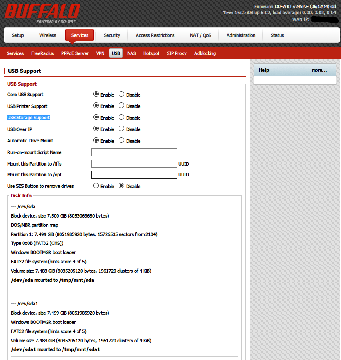This screenshot has height=360, width=341.
Task: Enable Use SES Button to remove drives
Action: pos(96,186)
